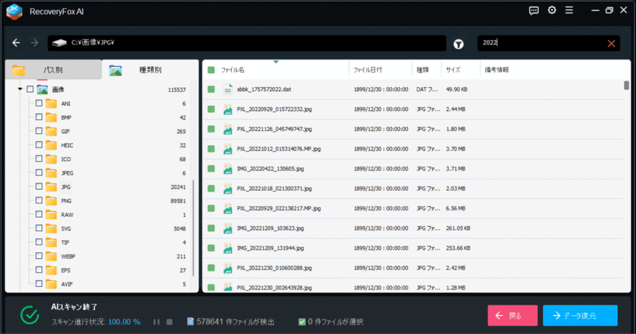
Task: Click the WEBP folder icon
Action: pos(51,257)
